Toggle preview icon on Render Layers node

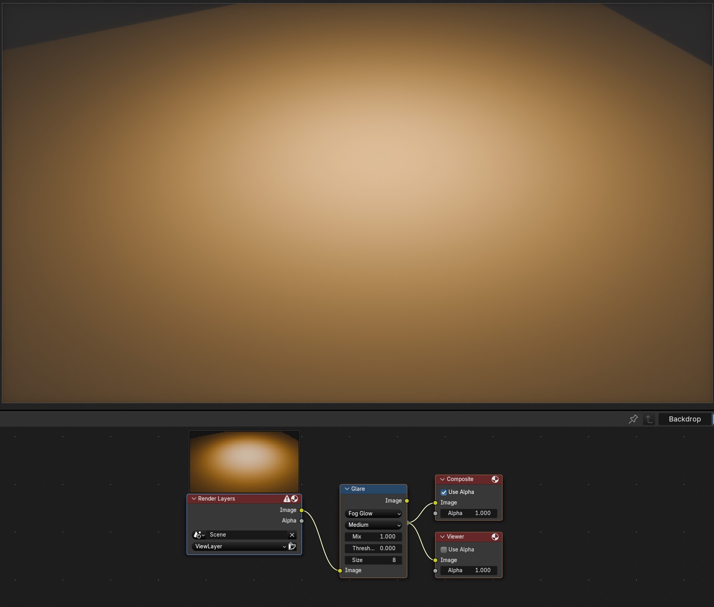(295, 499)
